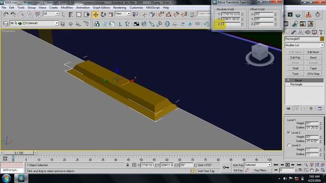Click Level 2 Outline spinner arrows

(x=320, y=141)
